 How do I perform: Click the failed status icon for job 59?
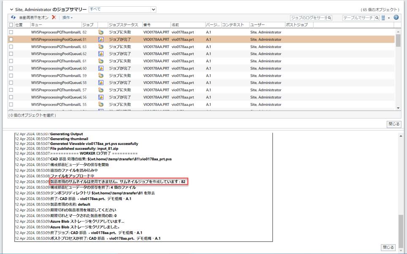click(101, 75)
